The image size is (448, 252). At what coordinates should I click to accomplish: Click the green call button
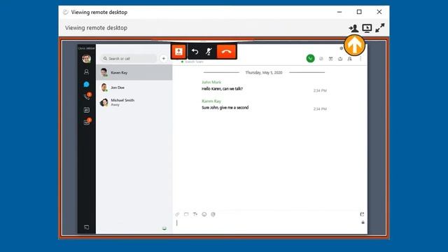pos(310,59)
